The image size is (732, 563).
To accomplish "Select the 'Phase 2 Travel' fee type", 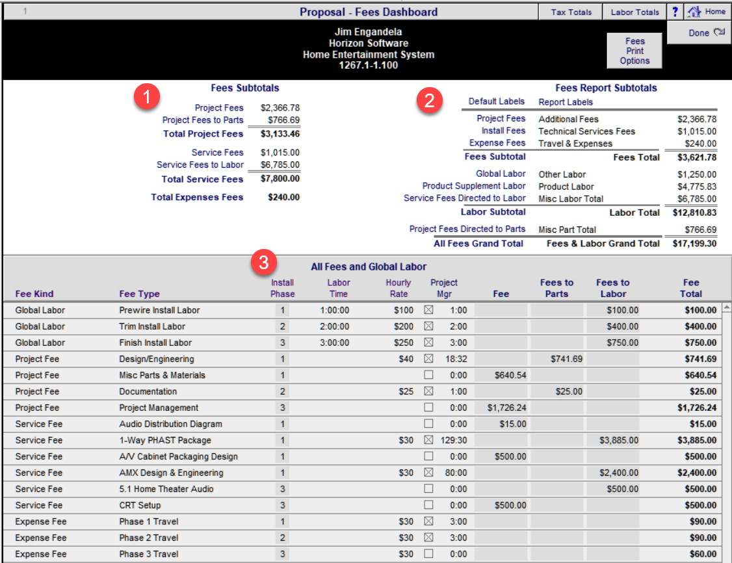I will pyautogui.click(x=148, y=538).
